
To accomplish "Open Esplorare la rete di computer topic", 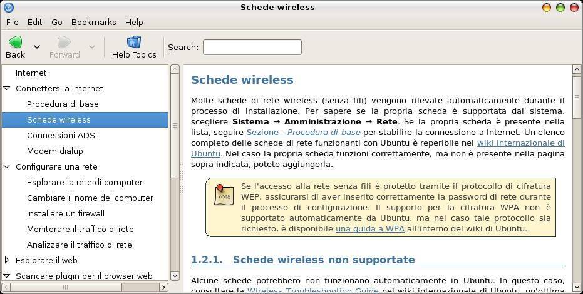I will click(85, 182).
